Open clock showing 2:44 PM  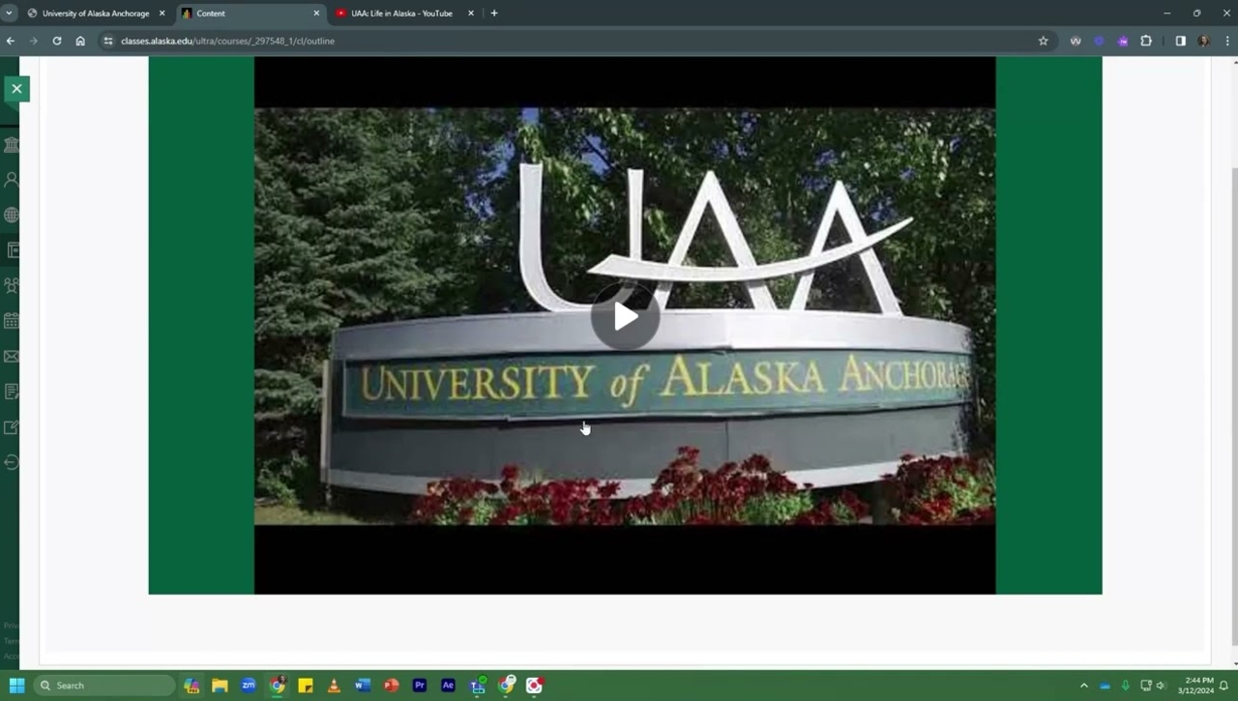click(x=1195, y=686)
